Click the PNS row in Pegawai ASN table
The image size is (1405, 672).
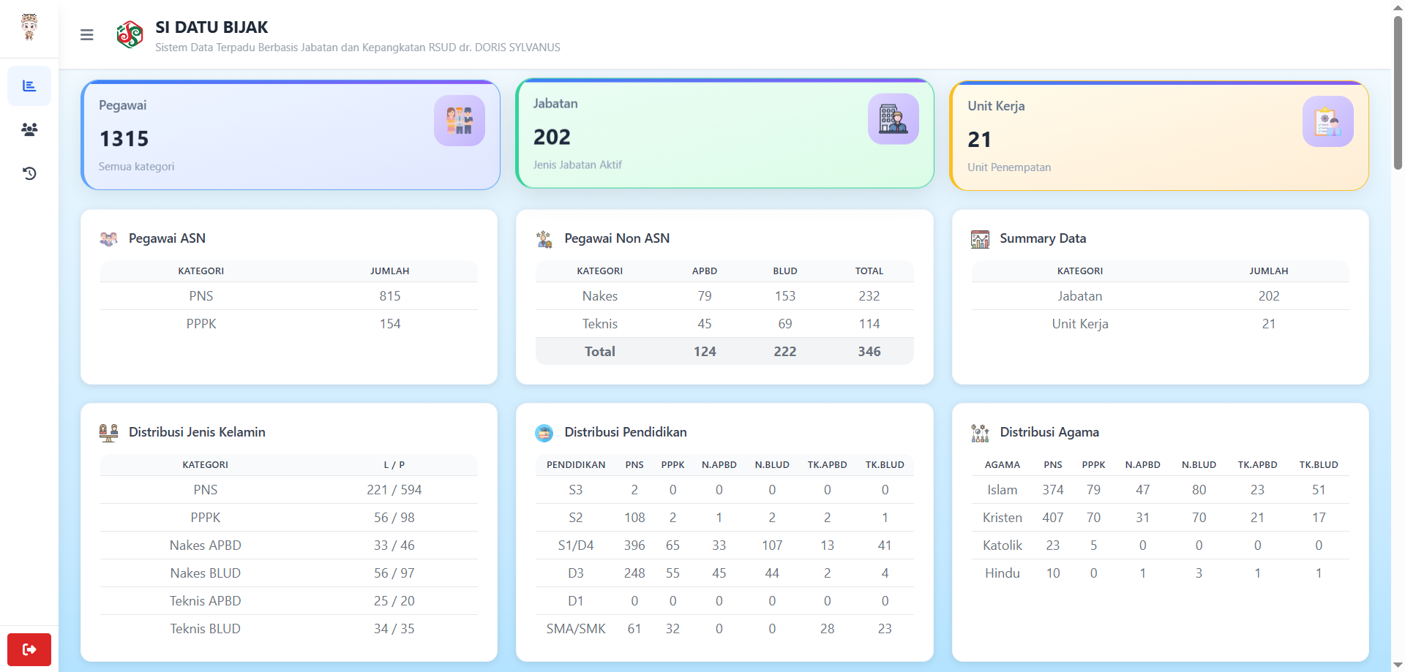pyautogui.click(x=289, y=296)
